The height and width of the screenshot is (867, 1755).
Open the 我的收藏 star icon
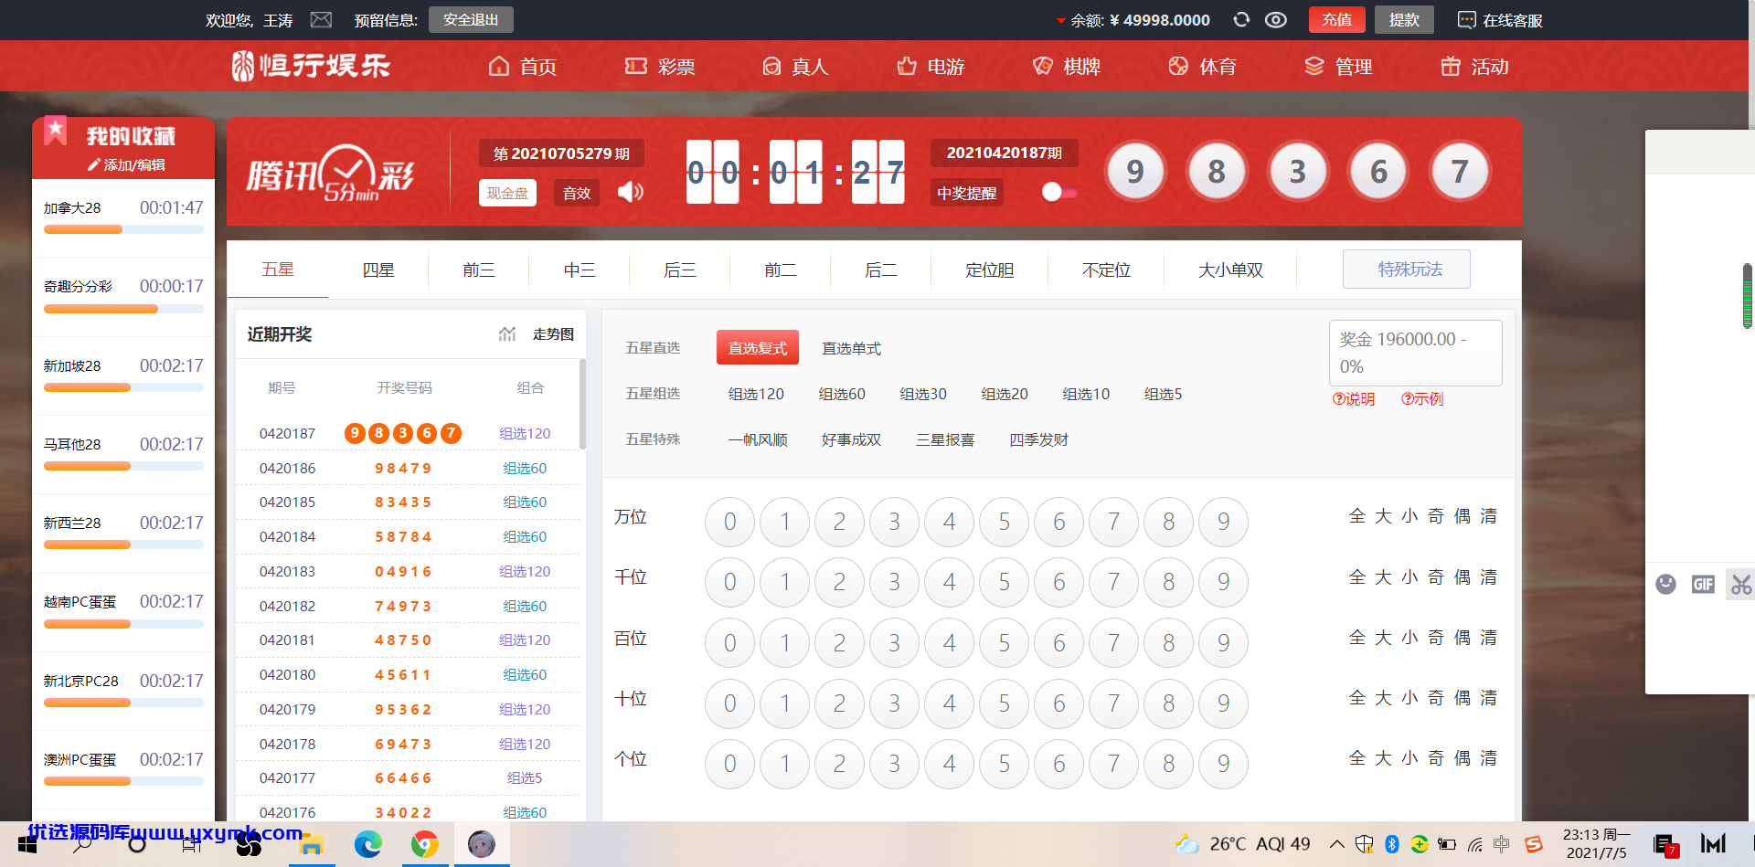(x=55, y=131)
